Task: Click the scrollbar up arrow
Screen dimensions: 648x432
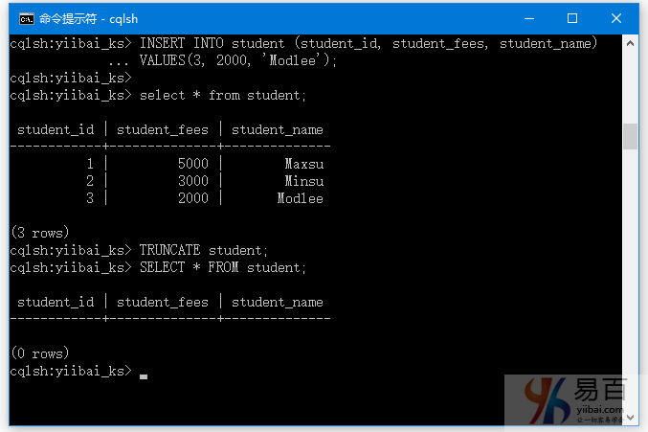Action: point(630,43)
